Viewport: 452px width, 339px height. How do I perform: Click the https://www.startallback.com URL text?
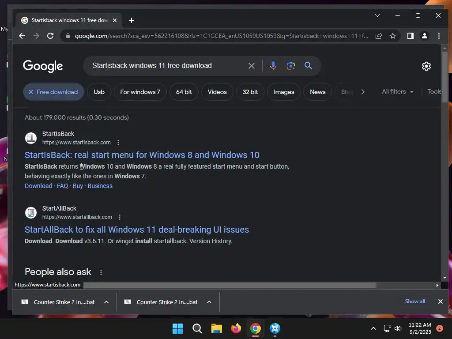tap(77, 217)
